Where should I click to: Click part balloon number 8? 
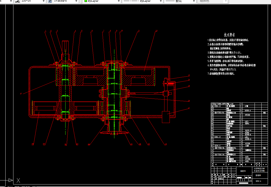[110, 31]
